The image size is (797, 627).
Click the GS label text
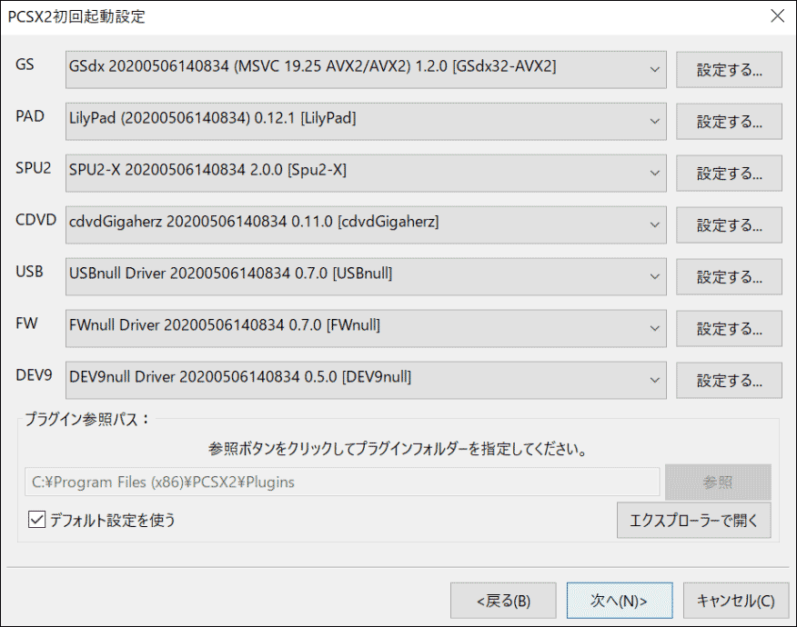pyautogui.click(x=25, y=65)
